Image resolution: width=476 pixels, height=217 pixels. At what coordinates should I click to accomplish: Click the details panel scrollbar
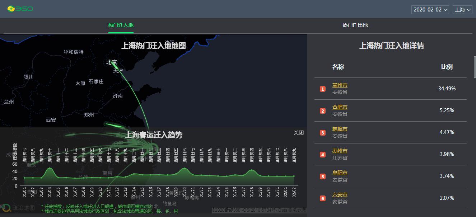pos(475,67)
